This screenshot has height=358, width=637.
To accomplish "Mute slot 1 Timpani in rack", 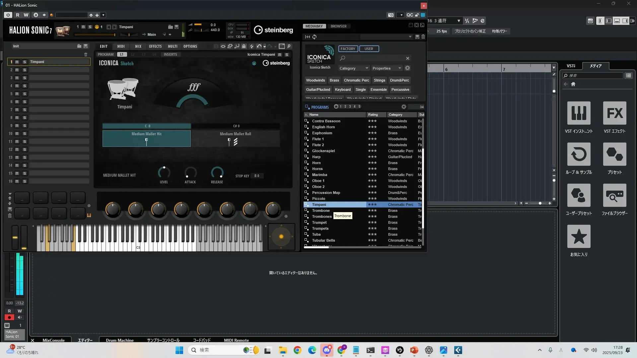I will coord(17,62).
